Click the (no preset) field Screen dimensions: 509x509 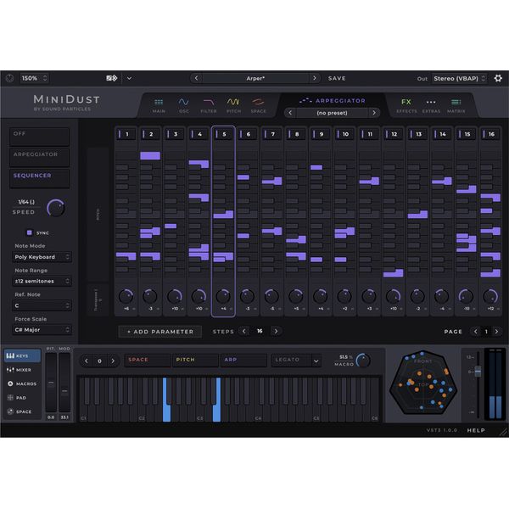pyautogui.click(x=332, y=113)
